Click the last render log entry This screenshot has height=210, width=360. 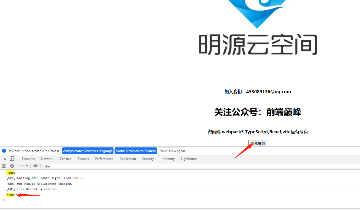12,195
